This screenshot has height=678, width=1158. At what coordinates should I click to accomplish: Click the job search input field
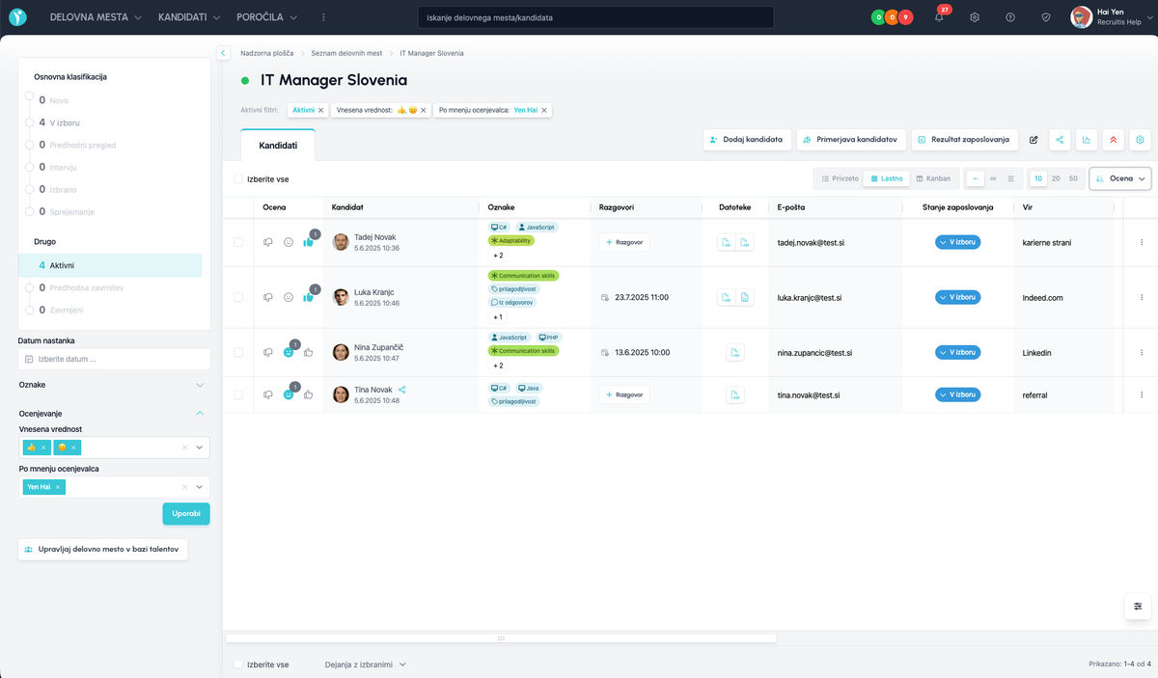595,17
